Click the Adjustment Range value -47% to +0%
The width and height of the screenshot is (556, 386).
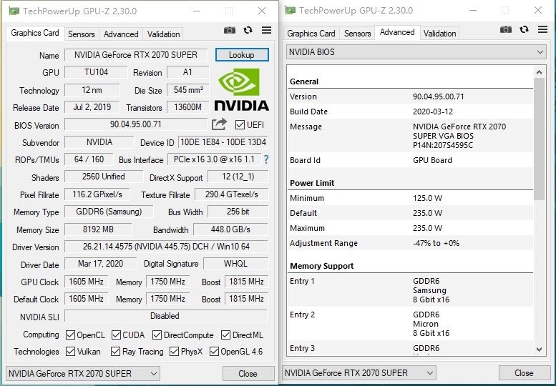click(x=436, y=243)
